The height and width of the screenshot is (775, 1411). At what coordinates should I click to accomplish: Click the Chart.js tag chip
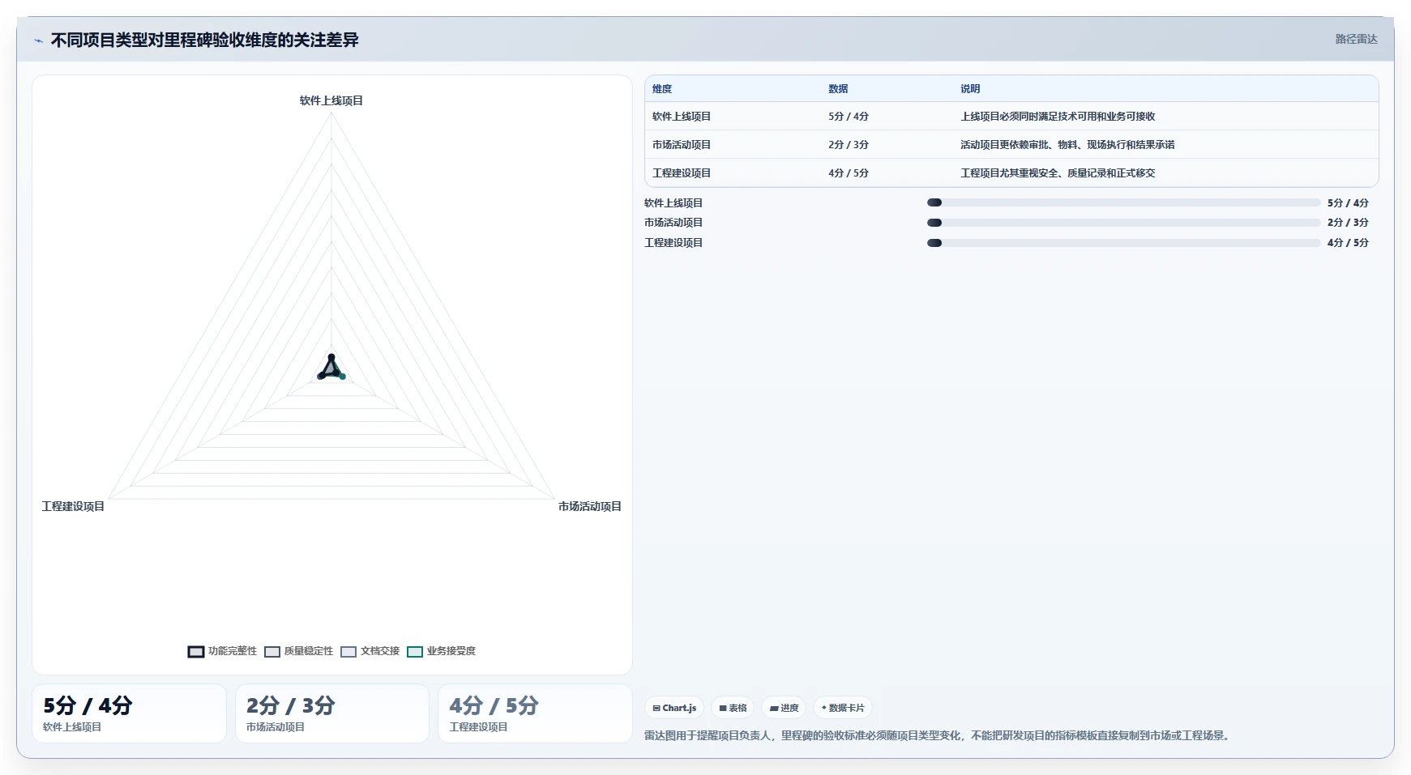coord(674,708)
